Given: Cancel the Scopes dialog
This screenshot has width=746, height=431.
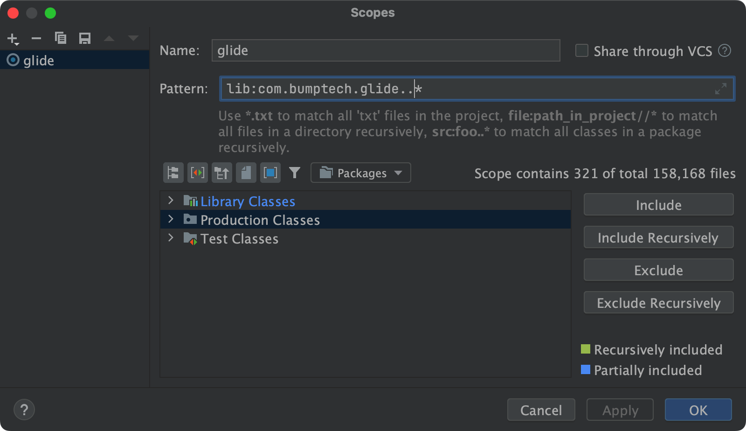Looking at the screenshot, I should tap(541, 410).
